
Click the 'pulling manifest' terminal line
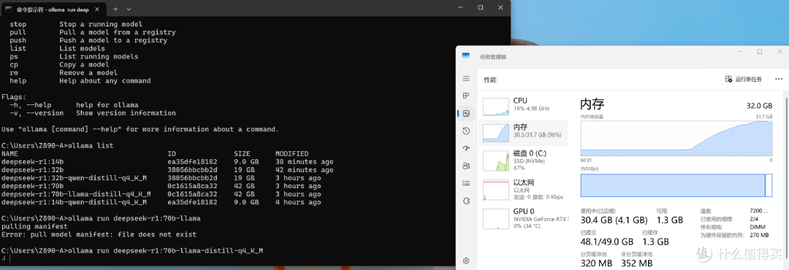[x=35, y=226]
